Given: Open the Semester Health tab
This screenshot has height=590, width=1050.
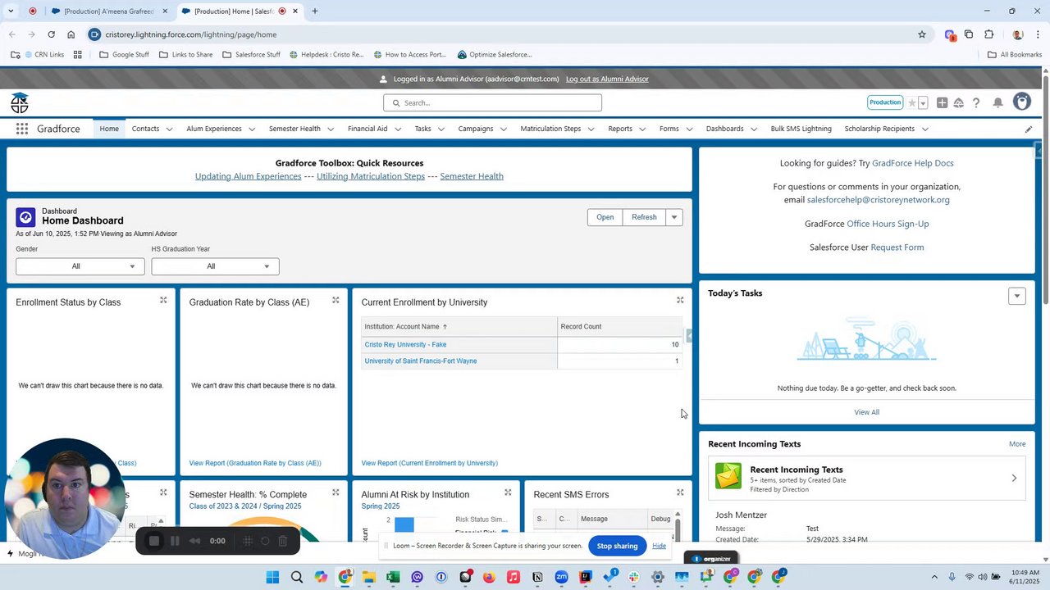Looking at the screenshot, I should pos(294,129).
